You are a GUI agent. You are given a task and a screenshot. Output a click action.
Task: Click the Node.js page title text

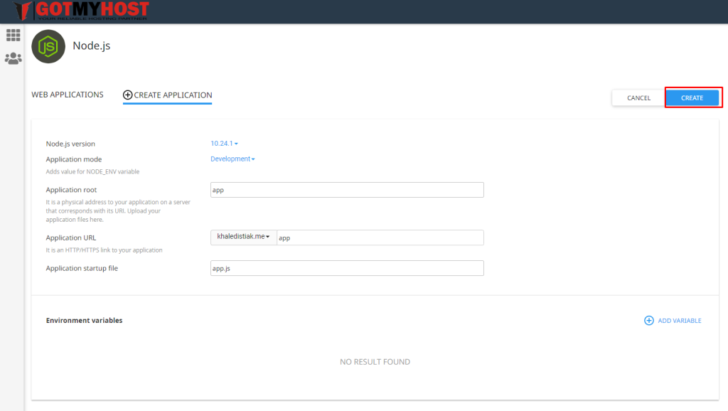tap(92, 46)
